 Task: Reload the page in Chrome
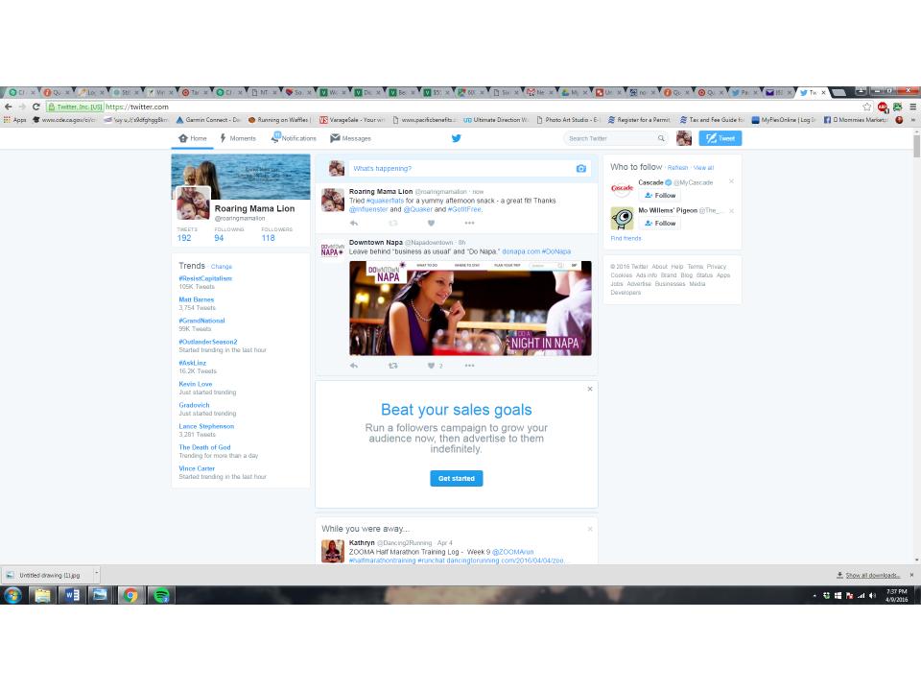tap(35, 107)
